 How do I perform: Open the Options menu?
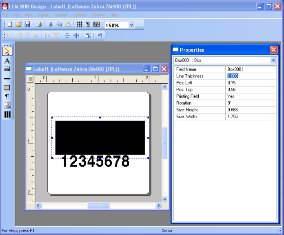point(79,15)
